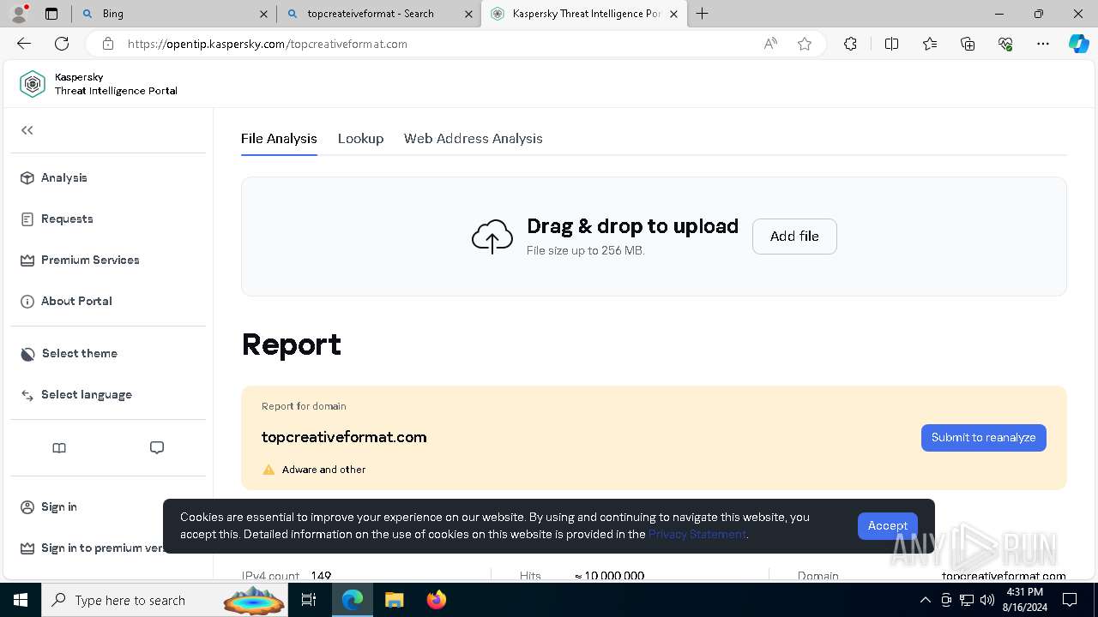
Task: Open Browser essentials heart icon
Action: (x=1005, y=44)
